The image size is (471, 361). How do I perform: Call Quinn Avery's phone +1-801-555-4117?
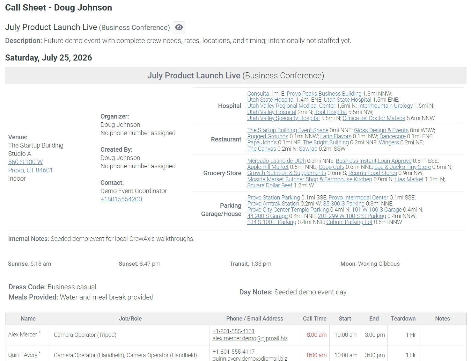tap(233, 352)
